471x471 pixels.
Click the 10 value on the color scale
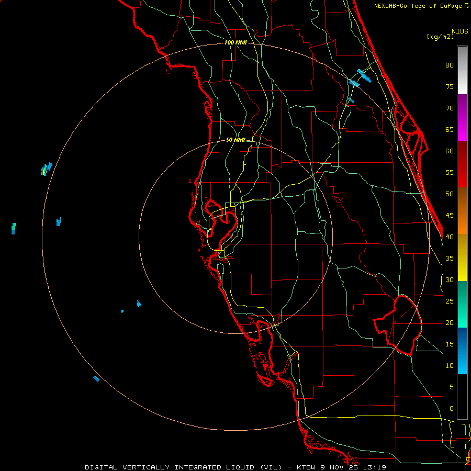[x=450, y=366]
